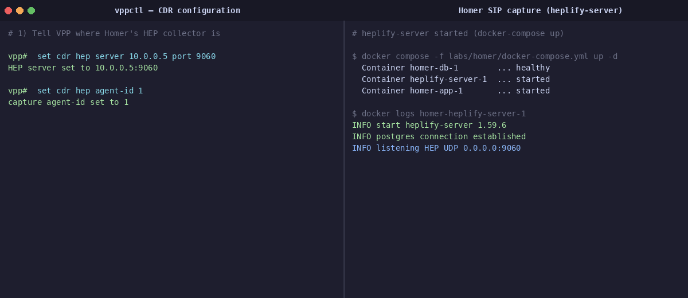Click the 'Container homer-db-1 ... healthy' line
The width and height of the screenshot is (688, 298).
456,68
